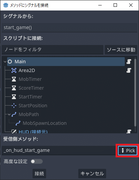
Task: Click the ソースに移動 button
Action: pos(121,50)
